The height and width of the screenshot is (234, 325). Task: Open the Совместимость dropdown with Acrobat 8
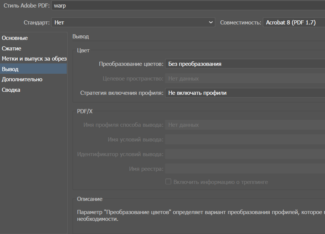pyautogui.click(x=293, y=23)
